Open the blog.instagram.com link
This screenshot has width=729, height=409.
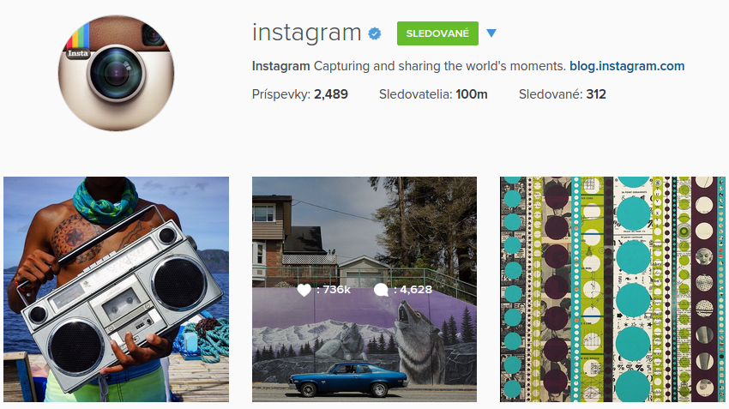point(627,66)
